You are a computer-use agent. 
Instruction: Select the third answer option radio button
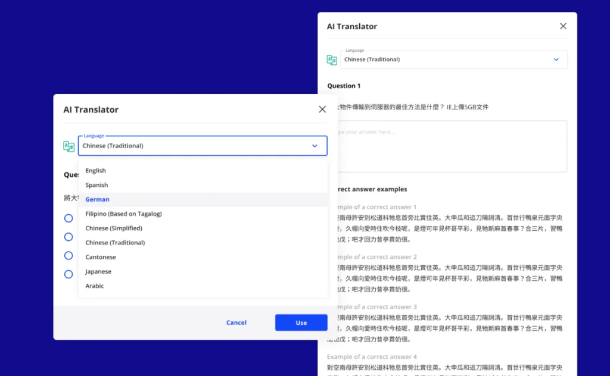(x=69, y=255)
